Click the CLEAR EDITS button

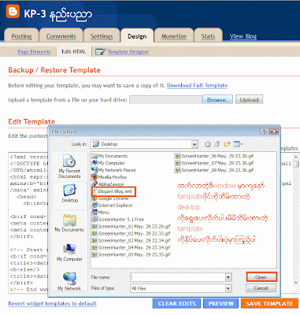(x=176, y=304)
